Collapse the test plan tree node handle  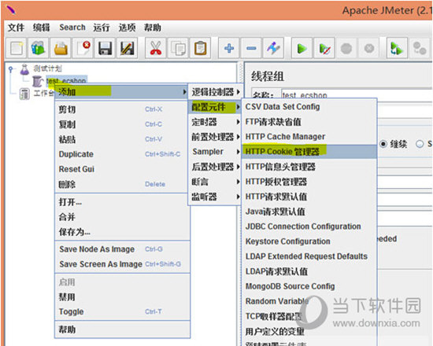(x=10, y=69)
